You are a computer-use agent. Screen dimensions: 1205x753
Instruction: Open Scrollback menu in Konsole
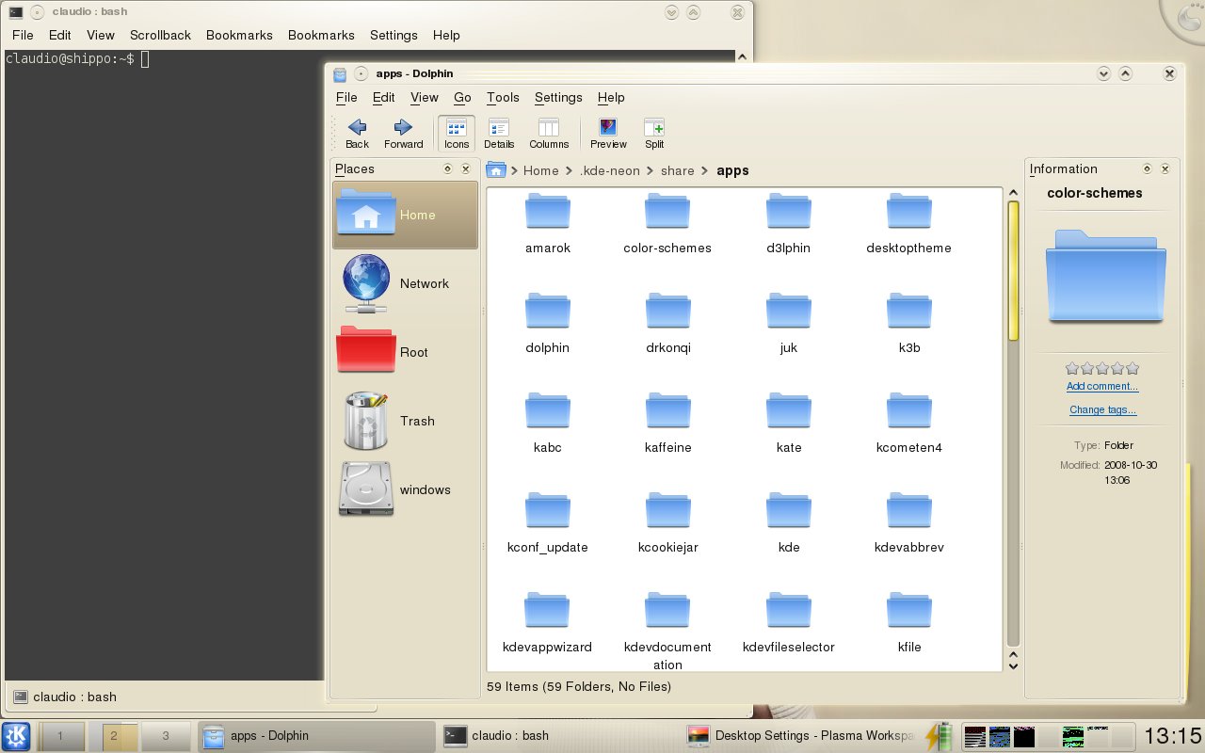coord(160,35)
